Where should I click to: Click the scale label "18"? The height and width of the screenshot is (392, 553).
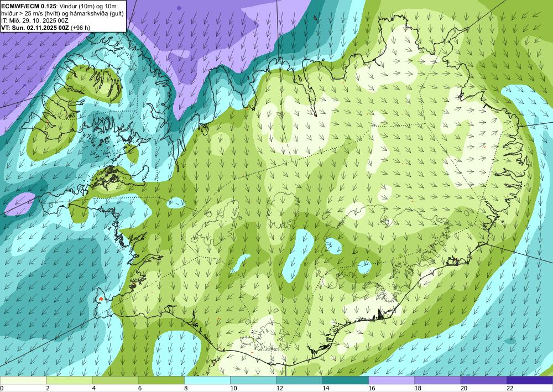point(418,389)
